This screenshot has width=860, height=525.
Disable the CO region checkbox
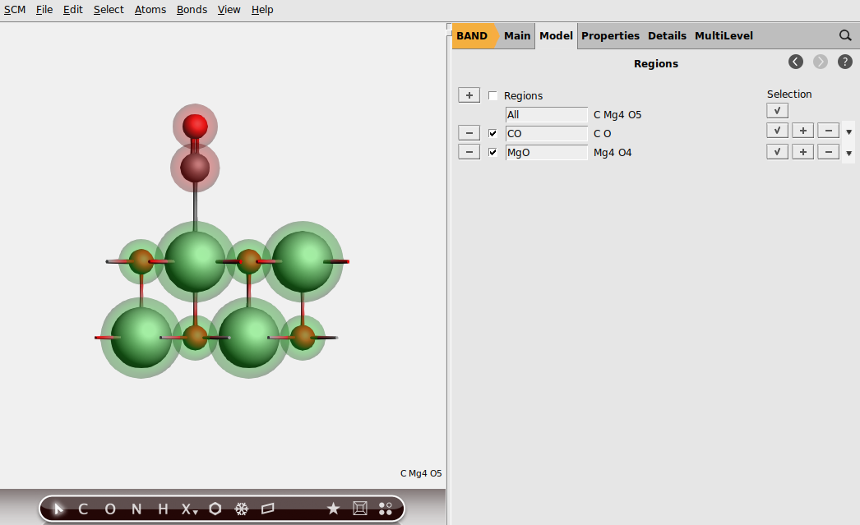492,133
